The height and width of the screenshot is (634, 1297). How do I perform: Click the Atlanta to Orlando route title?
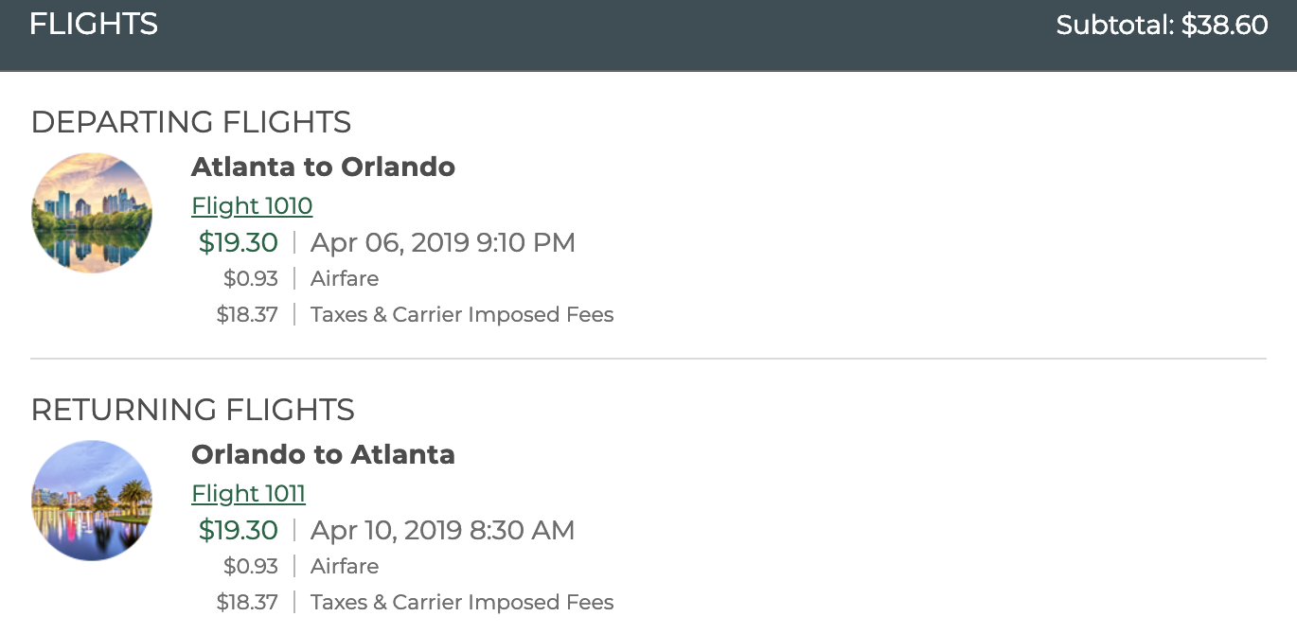click(323, 167)
